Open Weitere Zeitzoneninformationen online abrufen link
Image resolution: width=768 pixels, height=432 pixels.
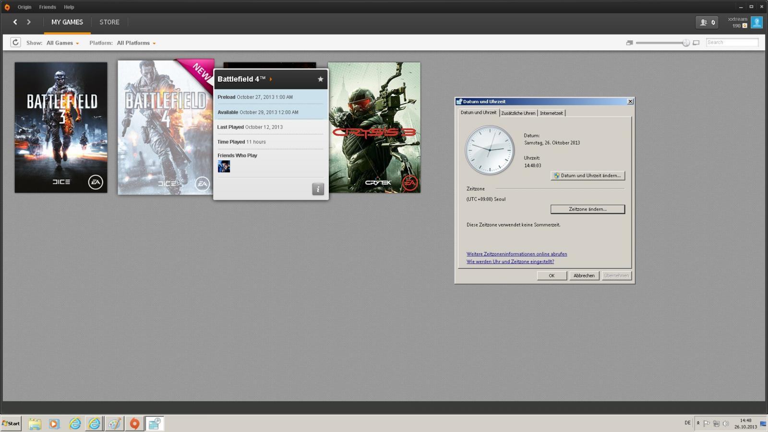click(x=516, y=254)
